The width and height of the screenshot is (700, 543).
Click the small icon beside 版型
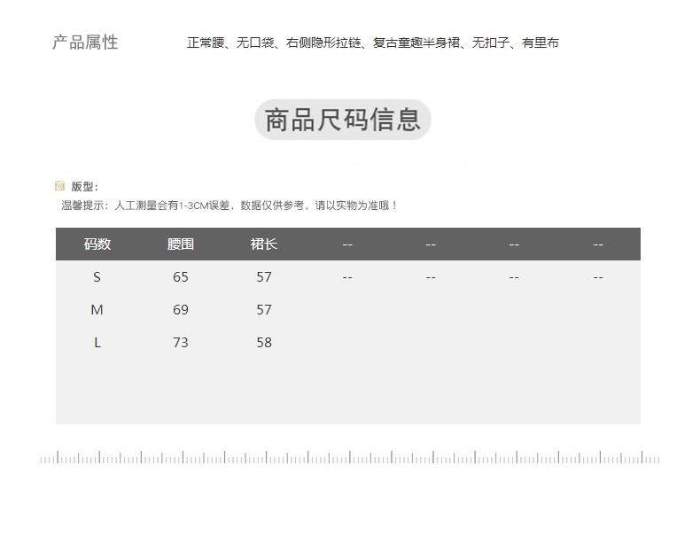pos(59,186)
